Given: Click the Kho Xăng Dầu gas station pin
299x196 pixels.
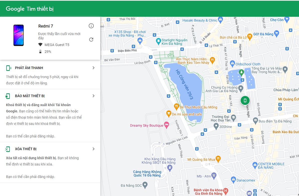Looking at the screenshot, I should tap(169, 168).
